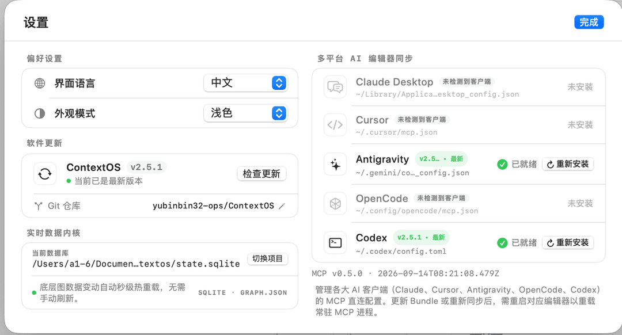Click the 检查更新 button
622x335 pixels.
point(261,174)
